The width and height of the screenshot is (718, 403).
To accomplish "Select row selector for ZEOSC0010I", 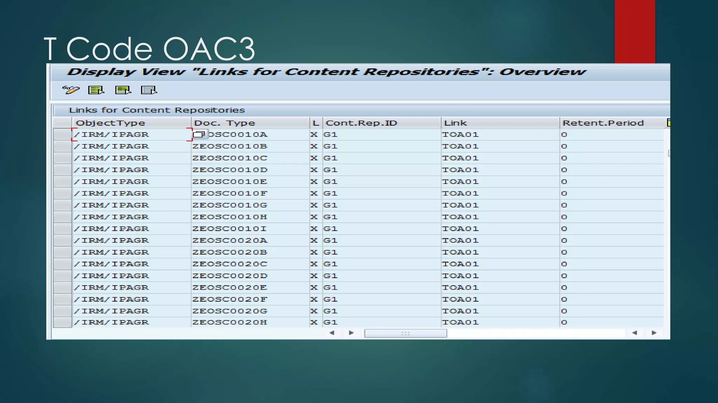I will pyautogui.click(x=62, y=229).
